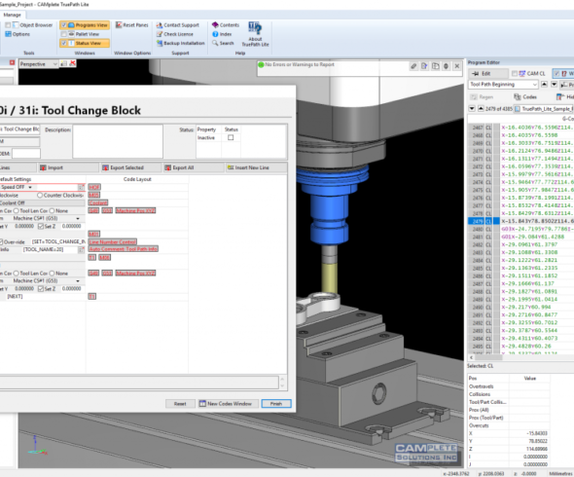Click the Reset Panes icon
This screenshot has width=574, height=477.
tap(119, 25)
